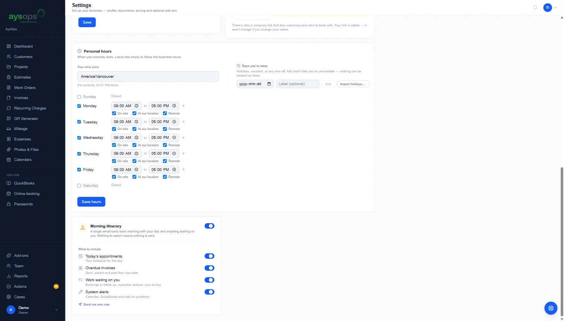The image size is (564, 321).
Task: Uncheck Wednesday's At our location checkbox
Action: [x=134, y=145]
